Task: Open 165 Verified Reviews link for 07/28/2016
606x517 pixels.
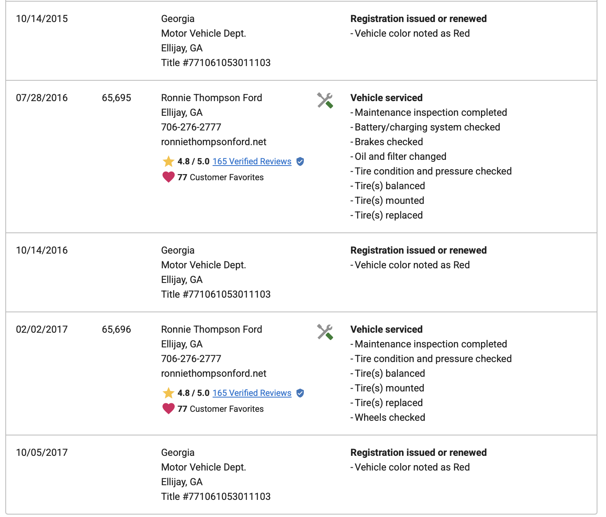Action: [x=252, y=161]
